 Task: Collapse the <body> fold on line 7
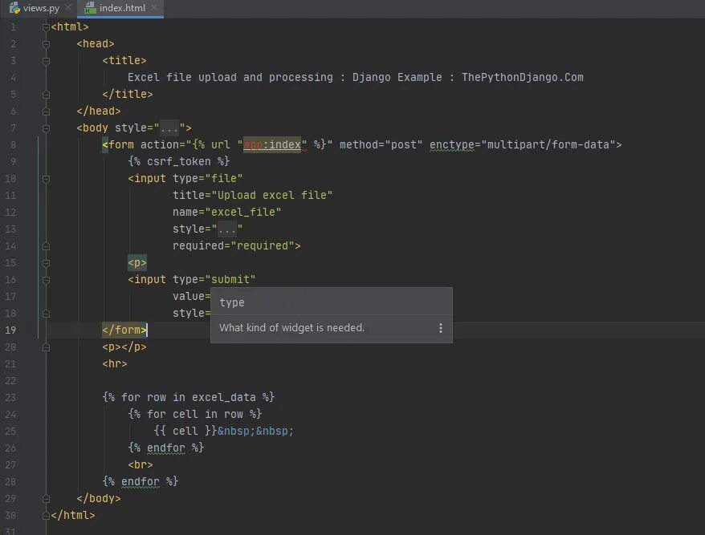click(x=46, y=128)
